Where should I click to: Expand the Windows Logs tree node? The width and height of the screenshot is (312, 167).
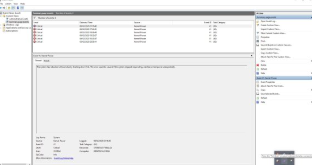pos(1,25)
